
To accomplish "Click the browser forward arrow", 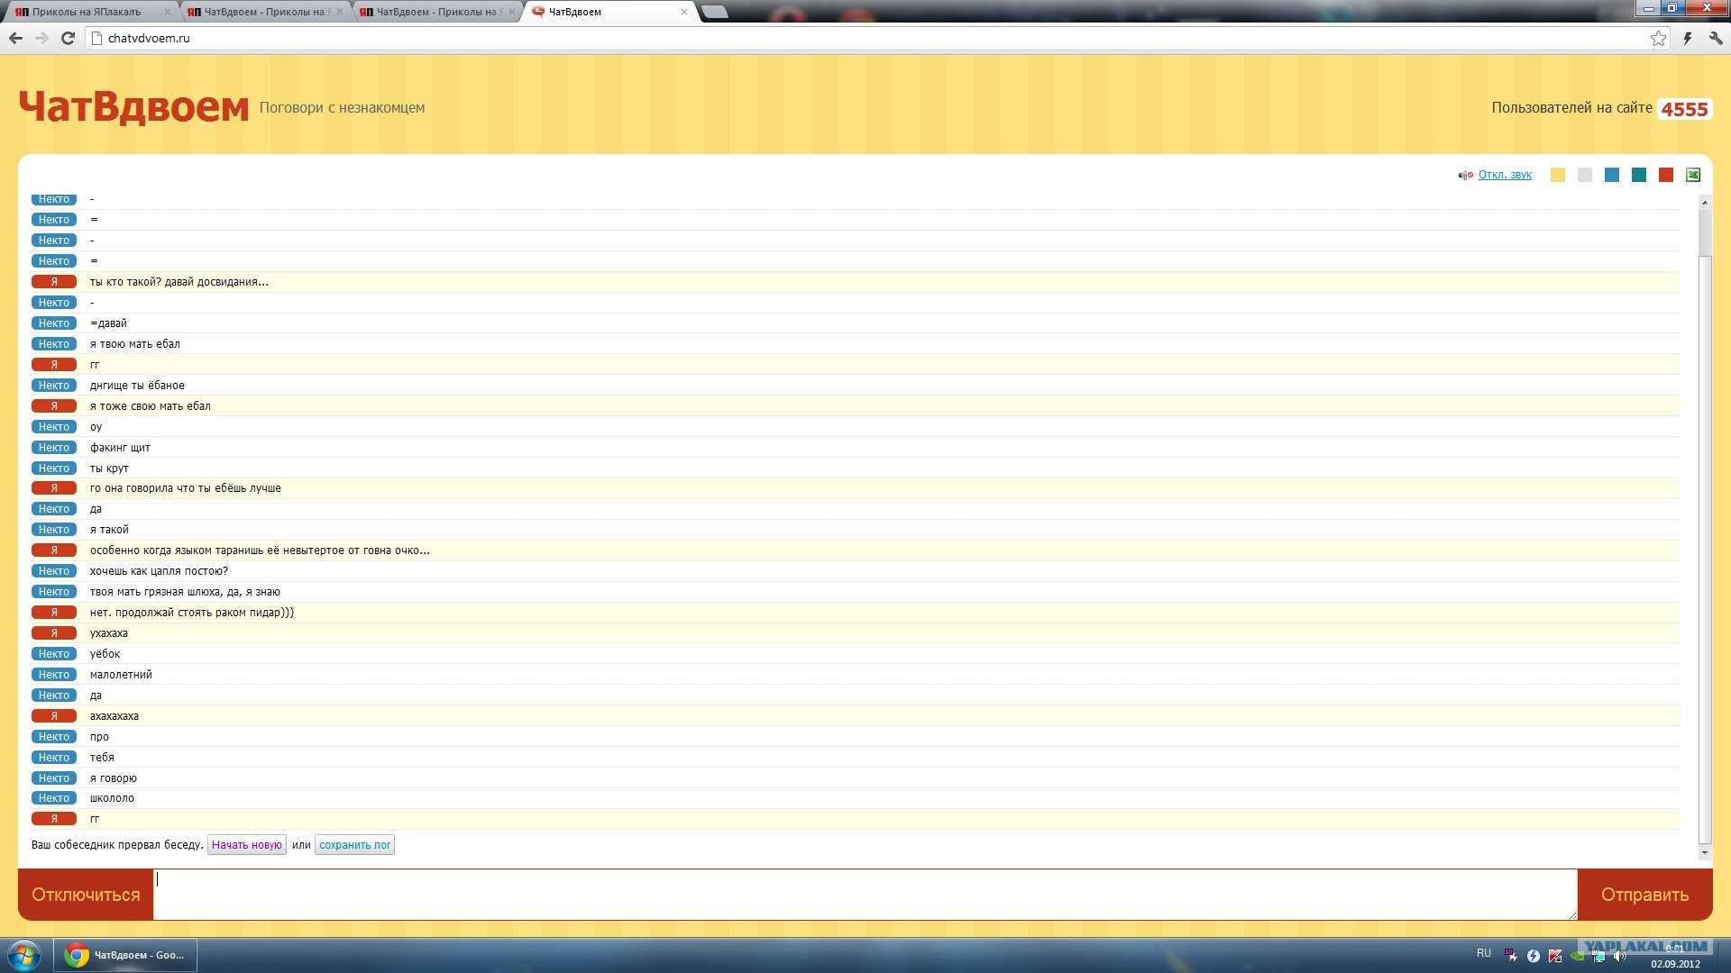I will click(41, 38).
